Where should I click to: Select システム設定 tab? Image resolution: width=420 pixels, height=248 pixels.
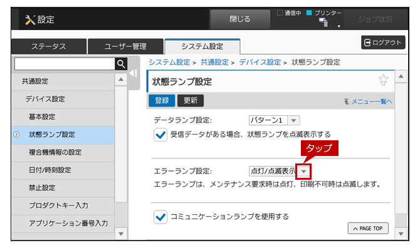(x=202, y=46)
